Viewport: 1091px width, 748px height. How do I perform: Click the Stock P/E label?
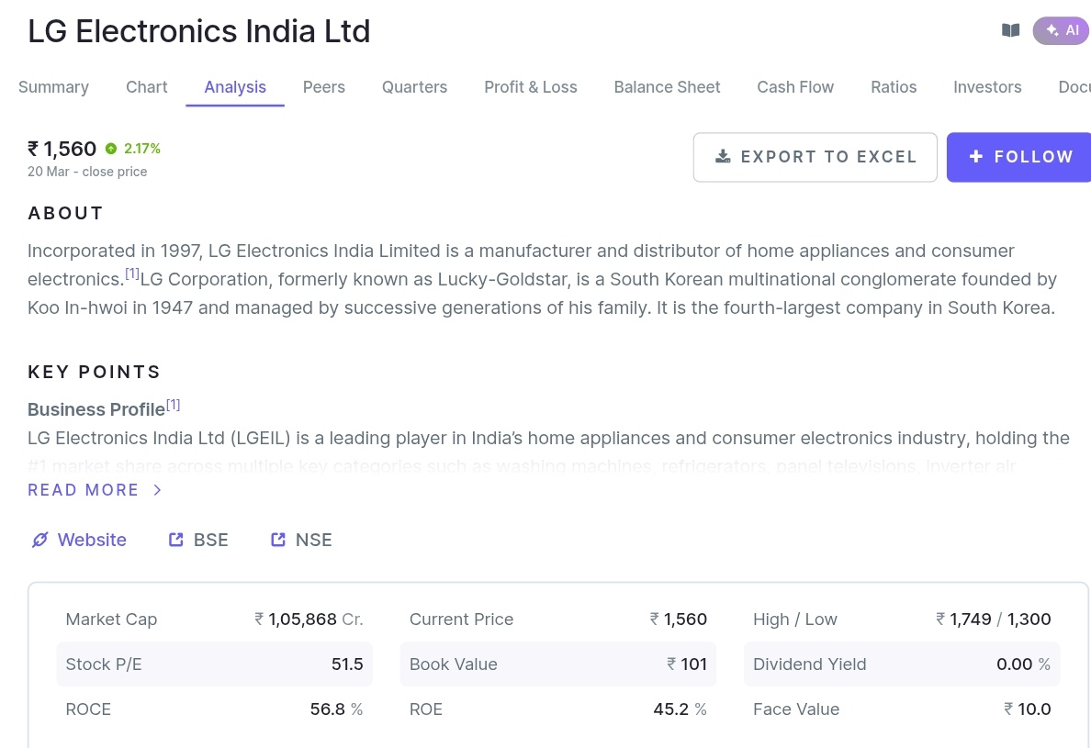104,664
